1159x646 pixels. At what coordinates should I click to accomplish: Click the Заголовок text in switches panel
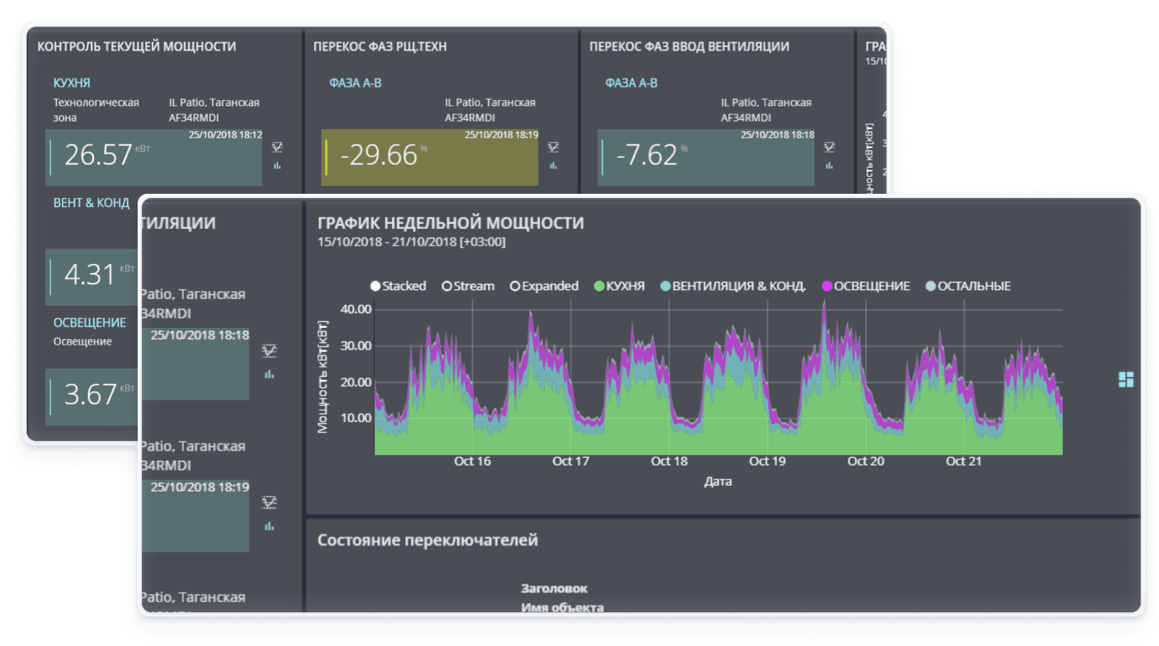(x=554, y=588)
